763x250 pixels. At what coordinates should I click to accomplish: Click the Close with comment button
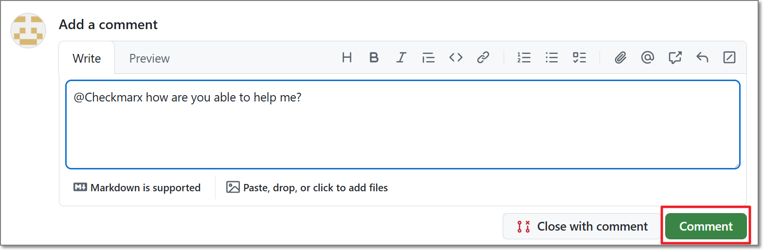click(582, 226)
